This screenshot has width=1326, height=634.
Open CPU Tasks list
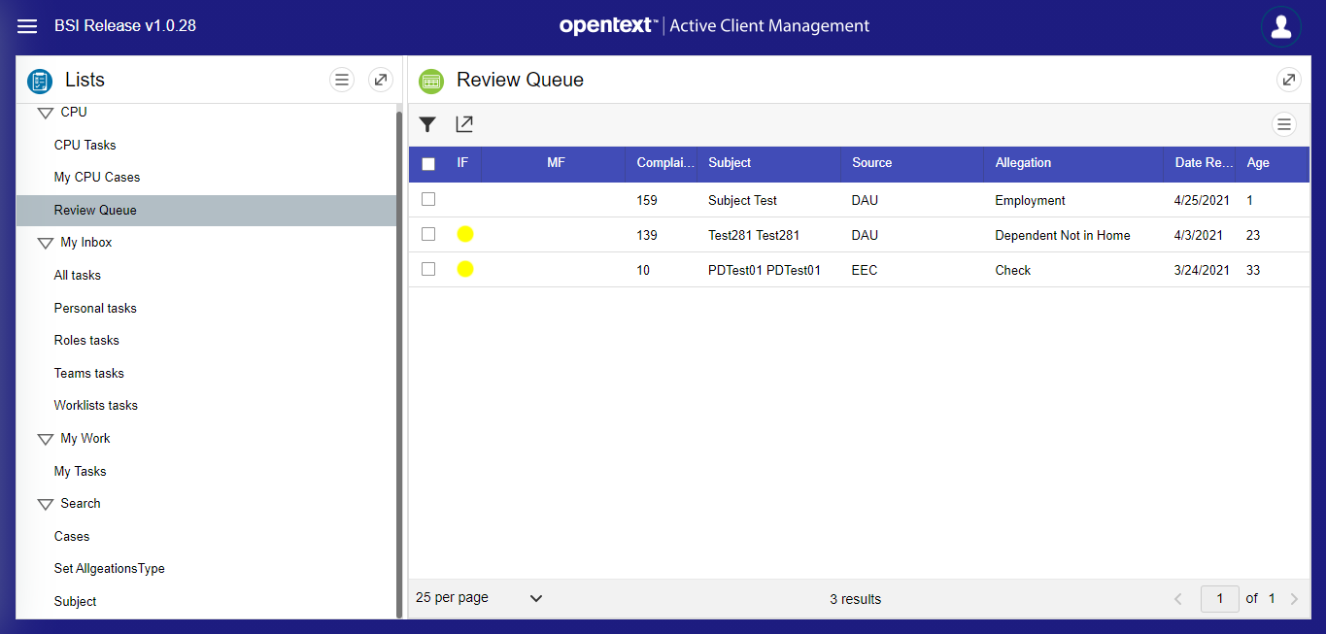click(85, 145)
